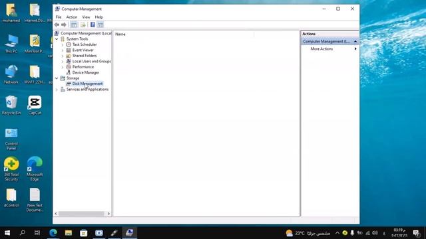Click the tree pane horizontal scrollbar track
This screenshot has width=426, height=239.
(81, 214)
